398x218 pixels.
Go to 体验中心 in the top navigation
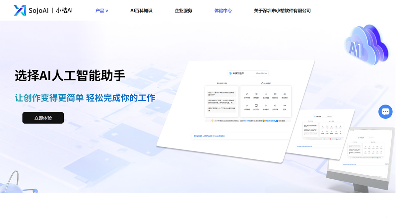click(223, 10)
